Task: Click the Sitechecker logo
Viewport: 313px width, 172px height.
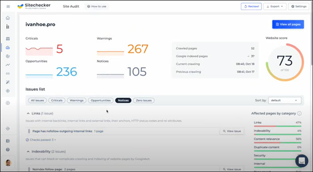Action: (x=34, y=6)
